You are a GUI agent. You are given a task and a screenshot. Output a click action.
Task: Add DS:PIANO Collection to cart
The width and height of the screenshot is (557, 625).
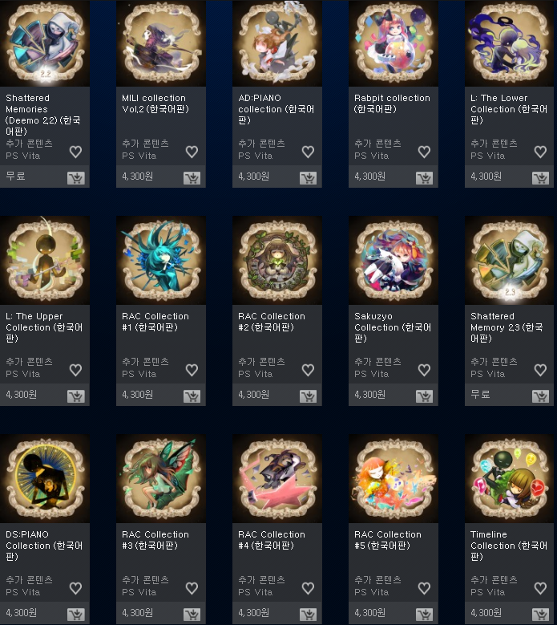pos(75,615)
